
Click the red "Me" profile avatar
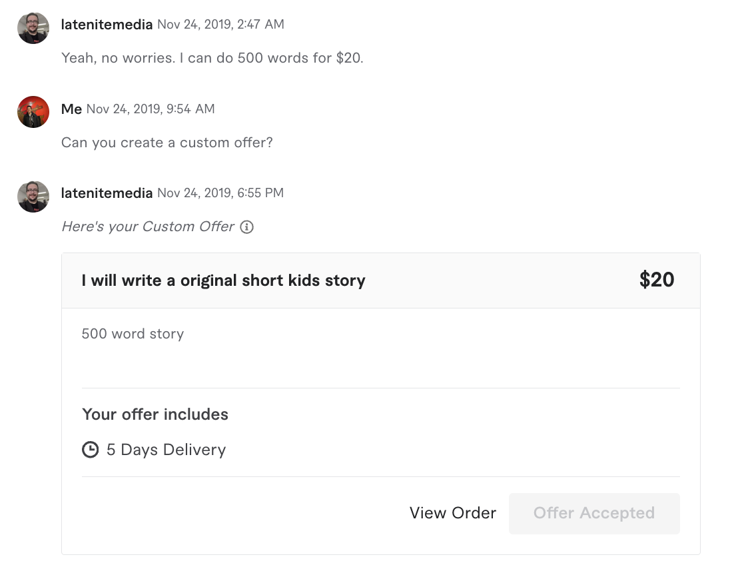pos(33,112)
